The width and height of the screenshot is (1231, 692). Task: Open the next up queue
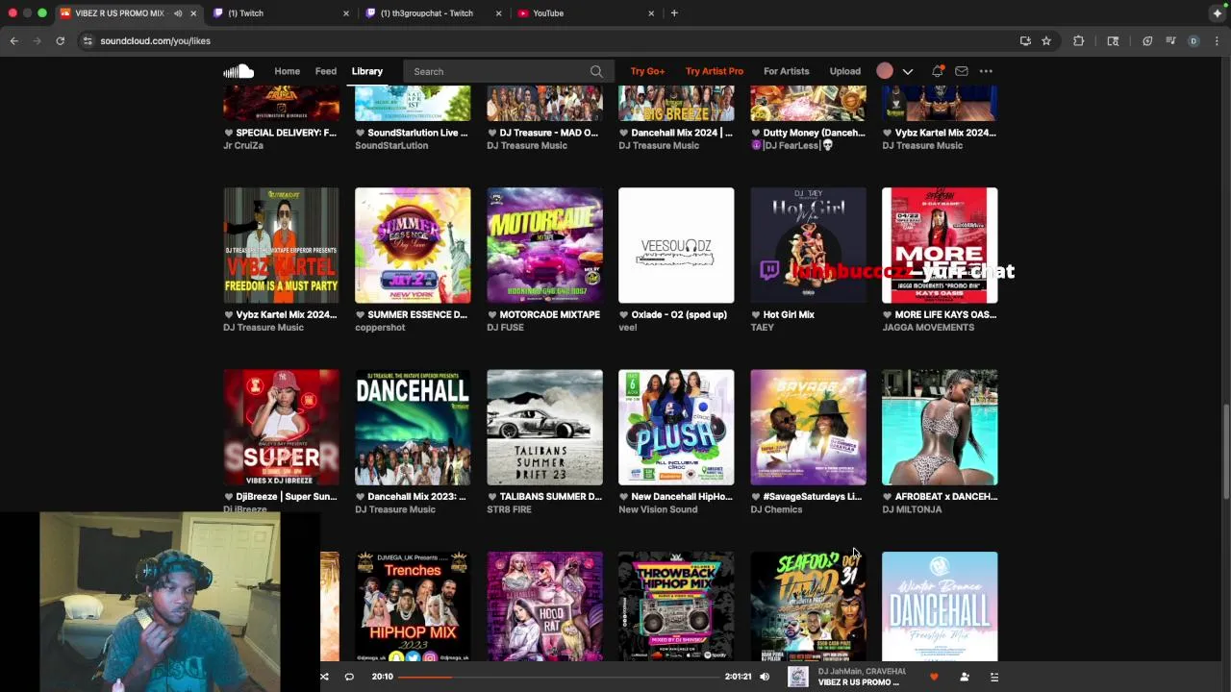994,677
